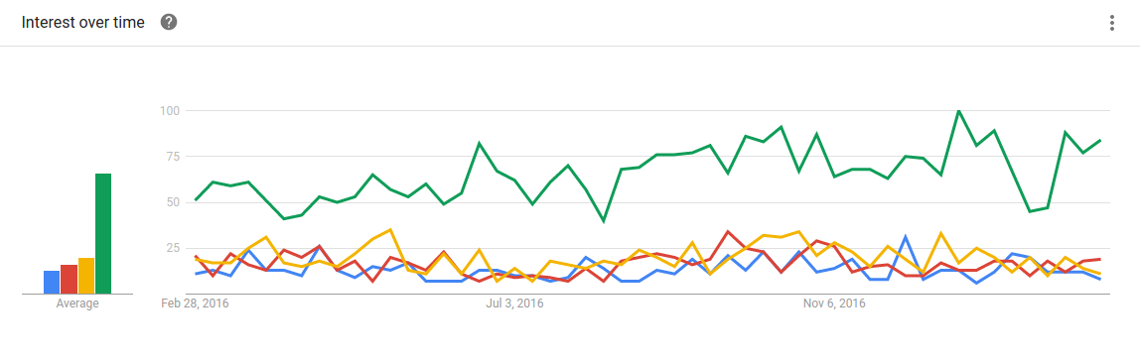Image resolution: width=1140 pixels, height=364 pixels.
Task: Click the Nov 6, 2016 axis label
Action: (834, 304)
